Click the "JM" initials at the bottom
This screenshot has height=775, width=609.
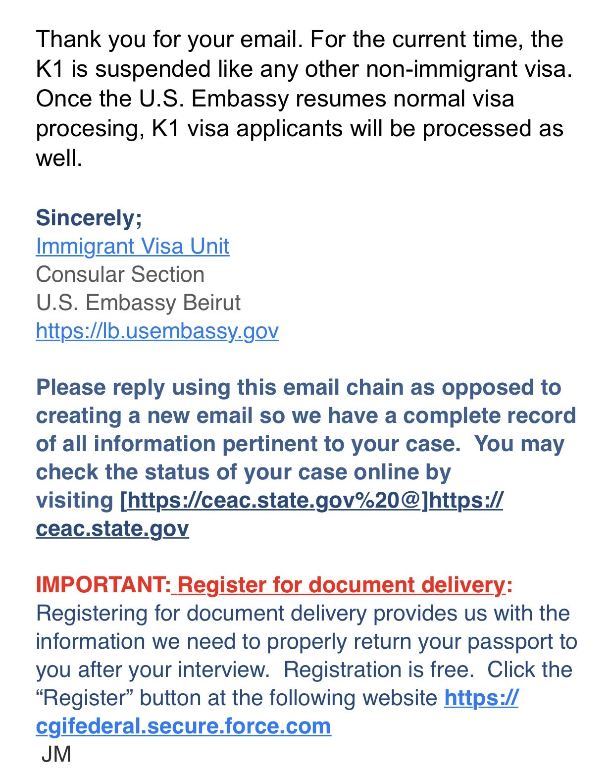point(56,754)
